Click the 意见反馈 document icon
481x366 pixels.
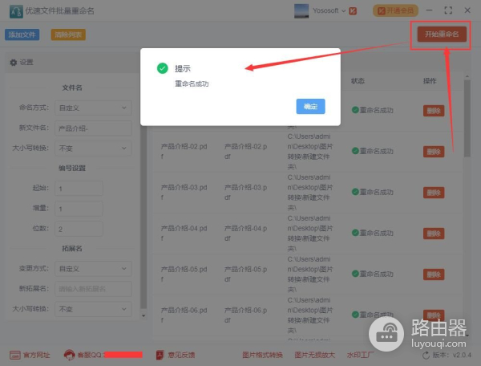point(160,356)
